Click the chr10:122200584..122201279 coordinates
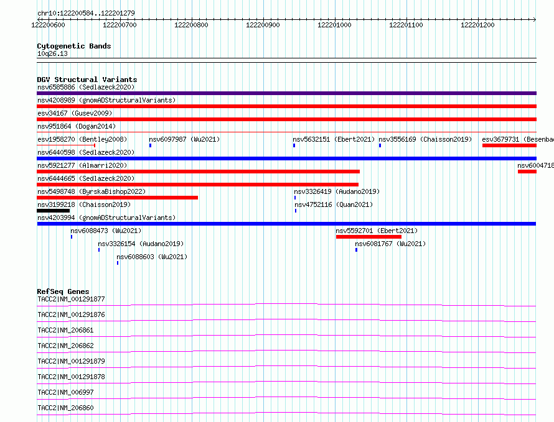Viewport: 554px width, 422px height. click(86, 14)
